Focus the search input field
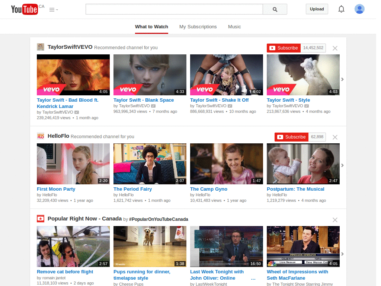 (x=174, y=9)
